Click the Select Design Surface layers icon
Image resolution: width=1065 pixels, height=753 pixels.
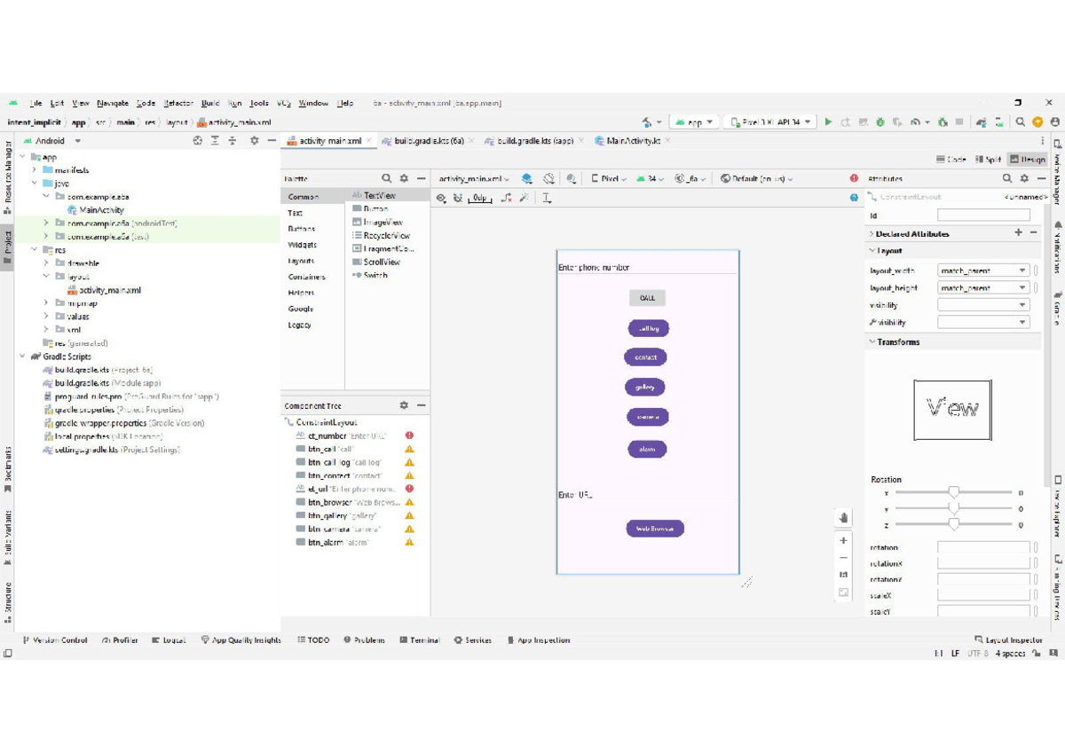tap(527, 178)
